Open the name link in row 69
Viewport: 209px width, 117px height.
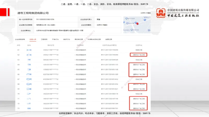(x=29, y=89)
